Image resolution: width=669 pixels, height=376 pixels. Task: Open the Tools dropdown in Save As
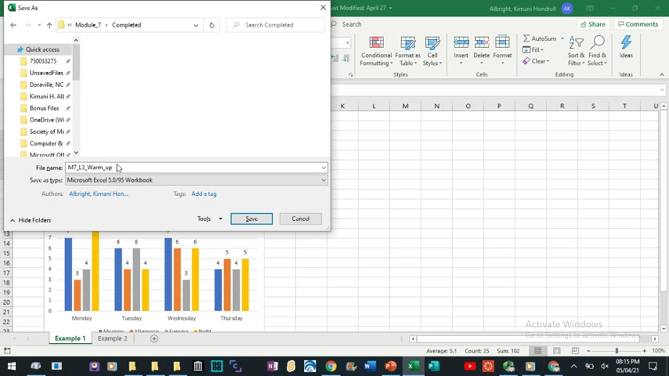tap(210, 219)
